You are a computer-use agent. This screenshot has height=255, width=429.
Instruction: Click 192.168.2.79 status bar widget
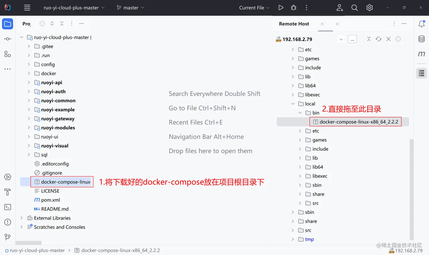(x=406, y=251)
